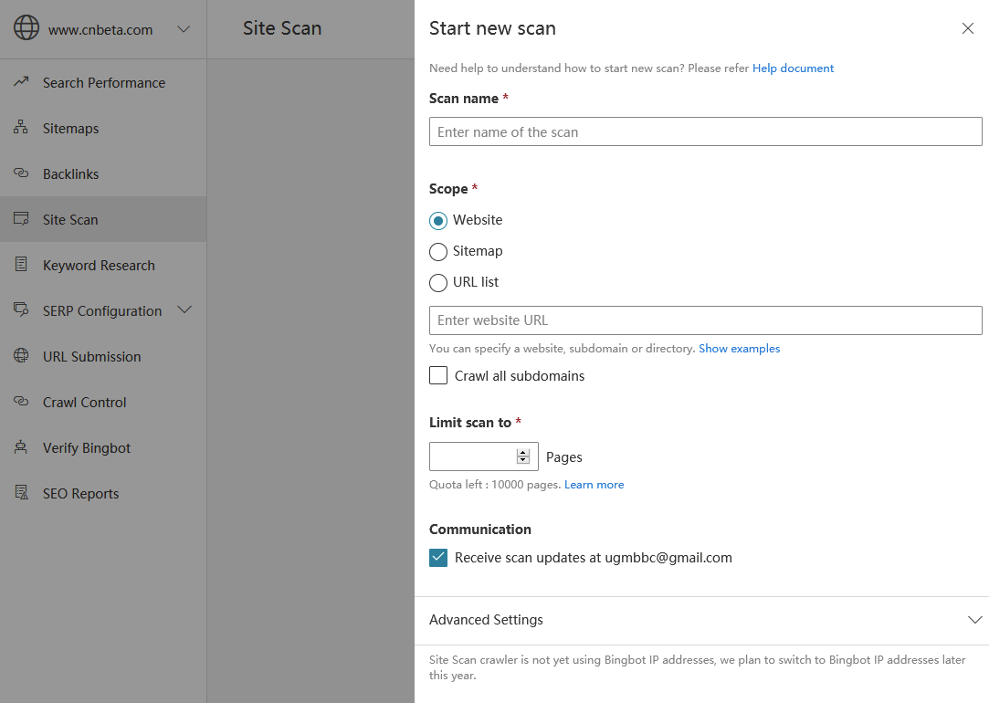
Task: Click the SEO Reports icon
Action: pyautogui.click(x=21, y=493)
